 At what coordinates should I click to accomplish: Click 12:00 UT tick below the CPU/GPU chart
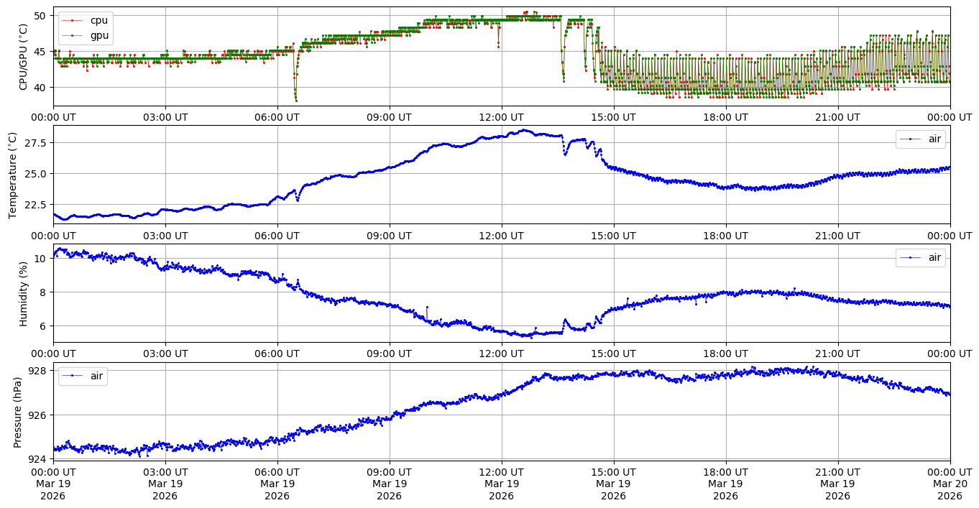pos(501,117)
